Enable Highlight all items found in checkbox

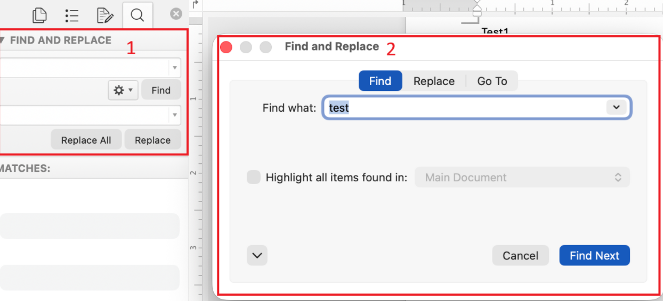[254, 177]
